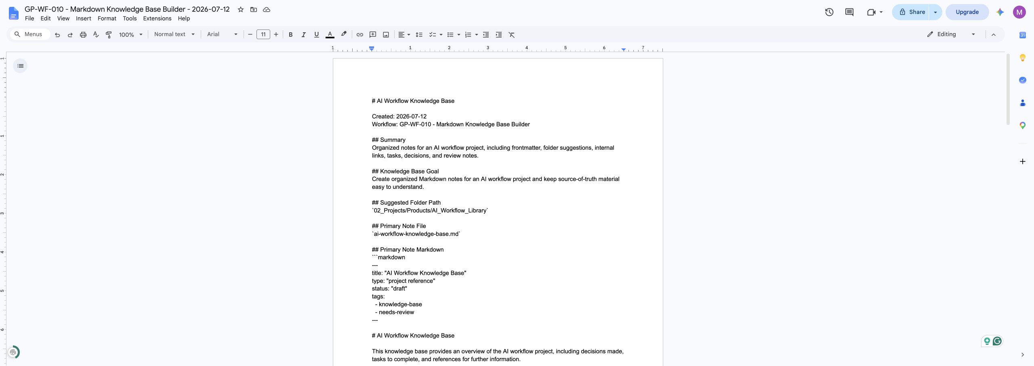1034x366 pixels.
Task: Add a comment from the toolbar
Action: 373,35
